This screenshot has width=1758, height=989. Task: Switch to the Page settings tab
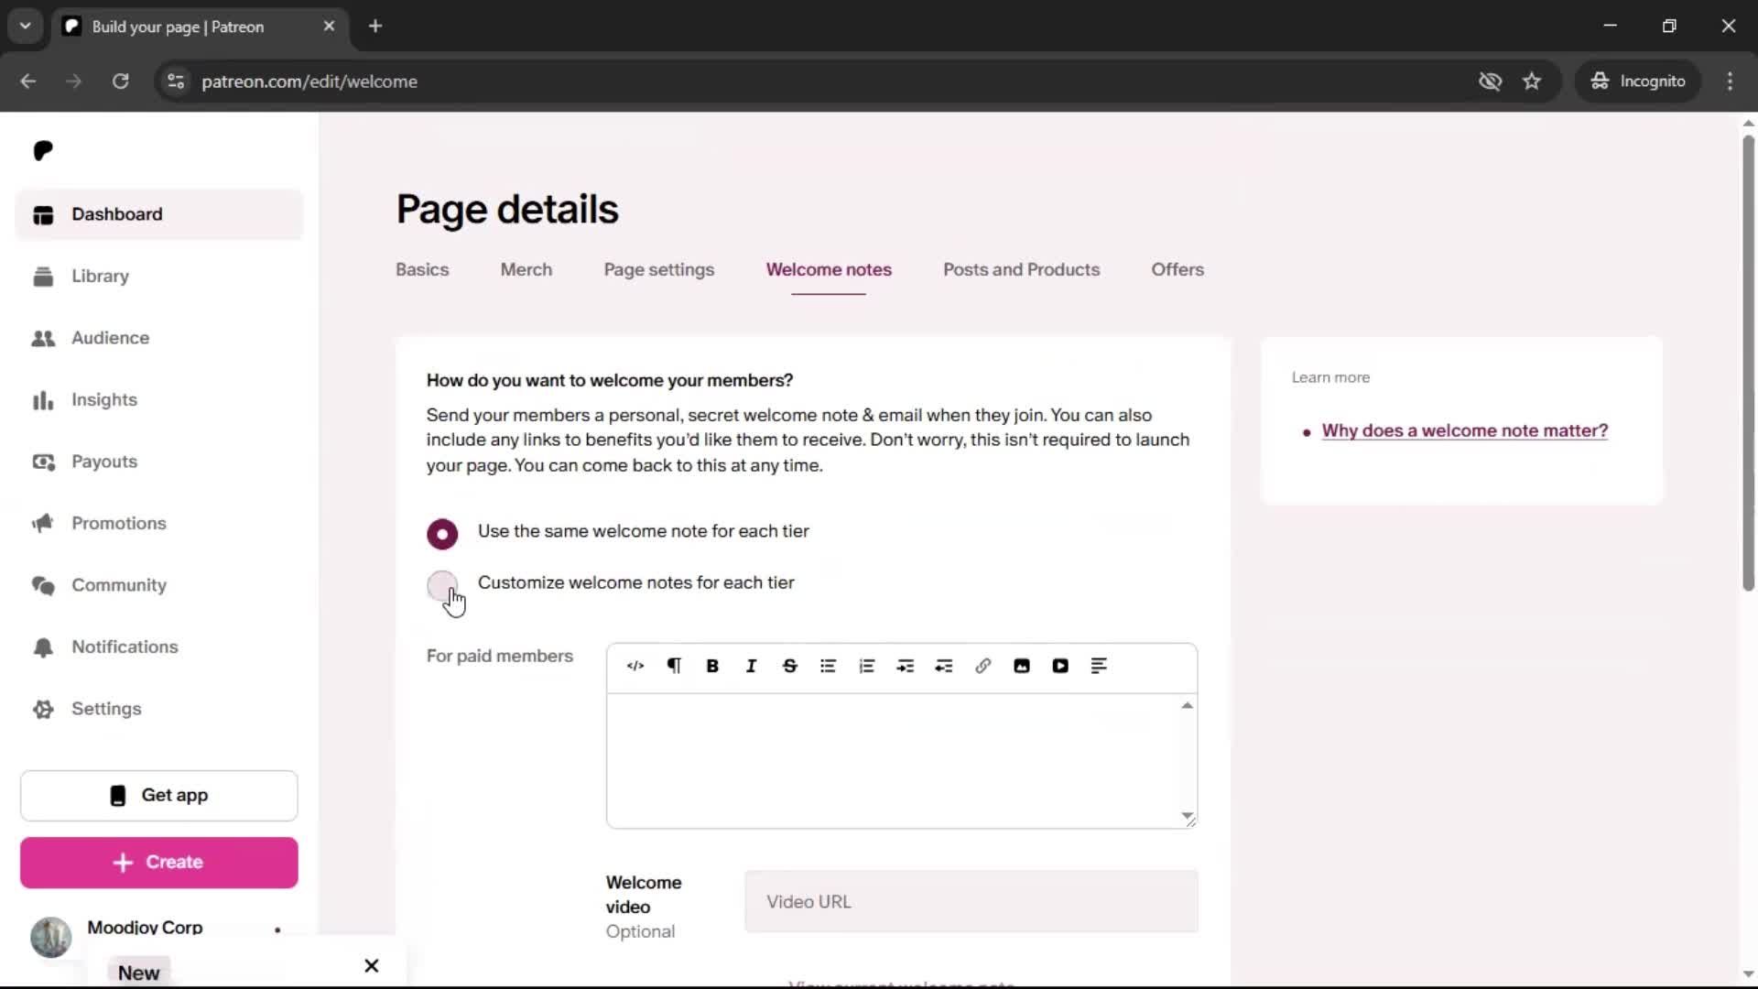[x=658, y=270]
